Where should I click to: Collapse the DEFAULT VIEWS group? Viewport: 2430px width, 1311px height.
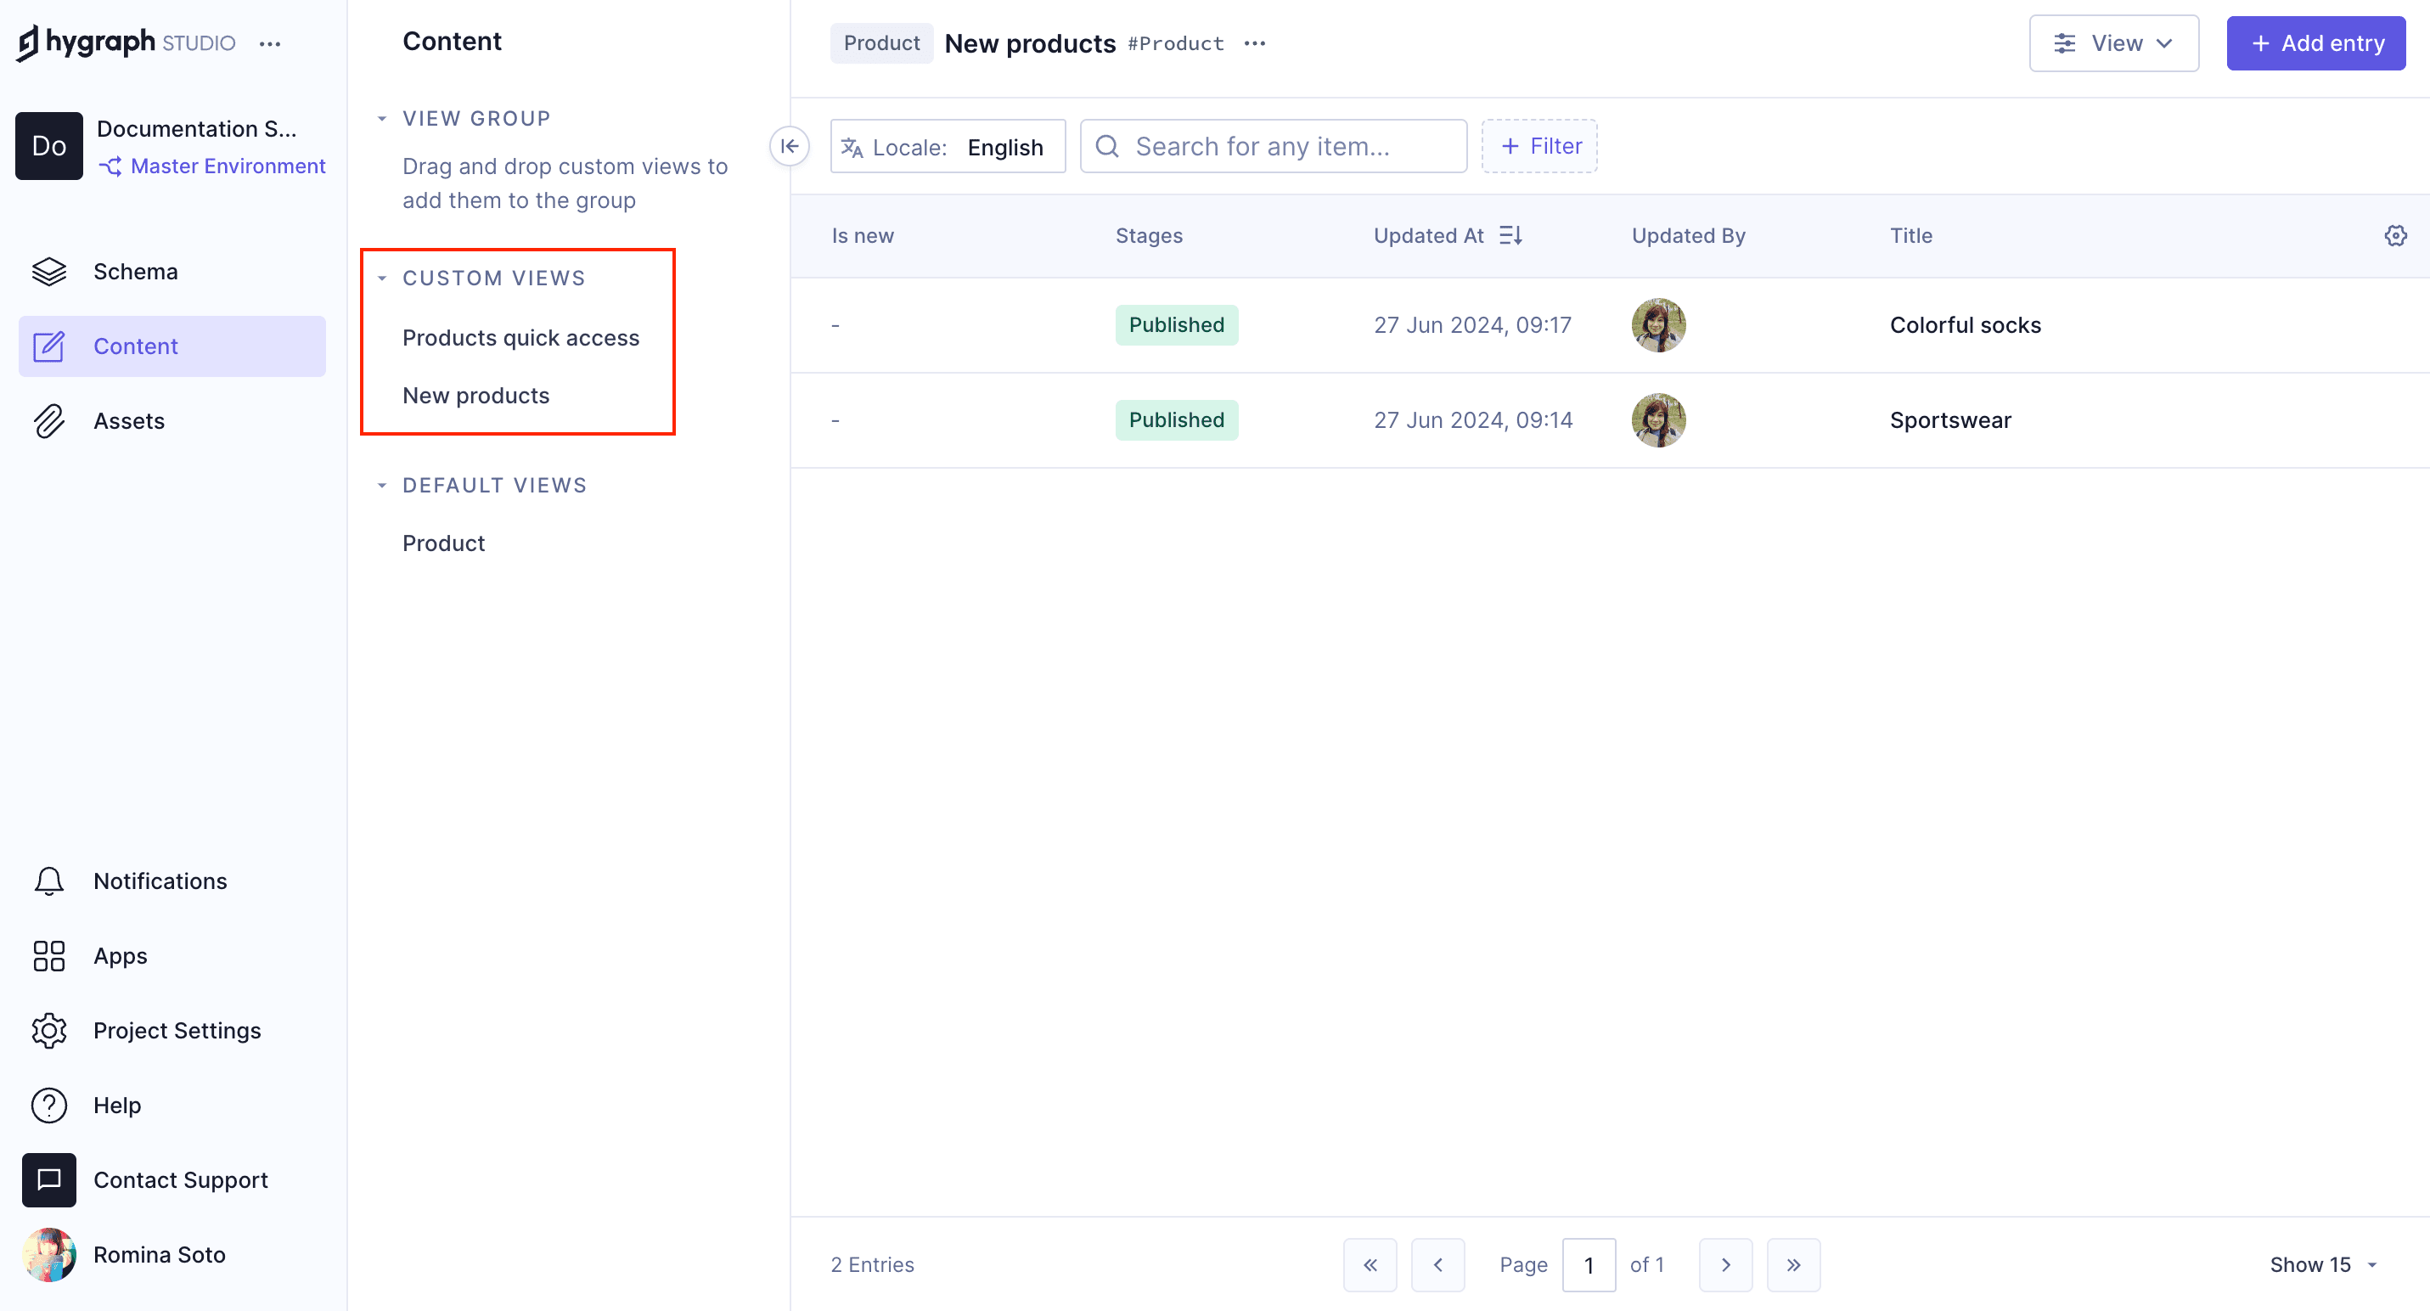[x=382, y=485]
